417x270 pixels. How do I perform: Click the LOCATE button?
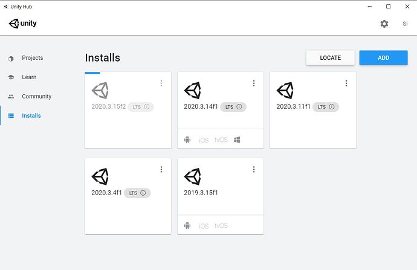[330, 58]
